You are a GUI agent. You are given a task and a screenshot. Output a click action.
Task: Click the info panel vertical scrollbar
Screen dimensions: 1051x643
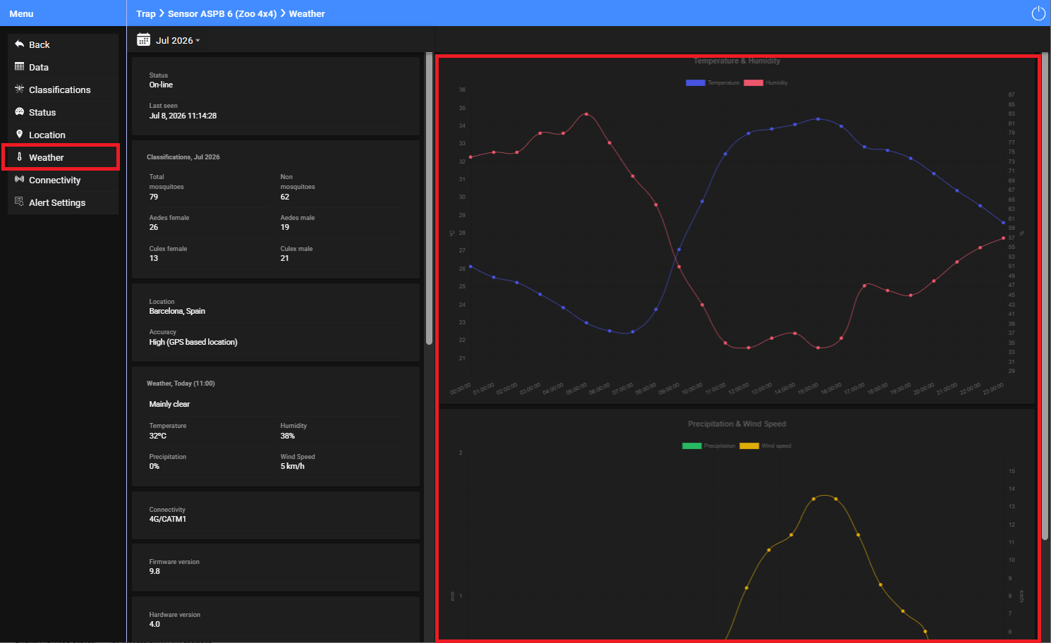coord(429,199)
